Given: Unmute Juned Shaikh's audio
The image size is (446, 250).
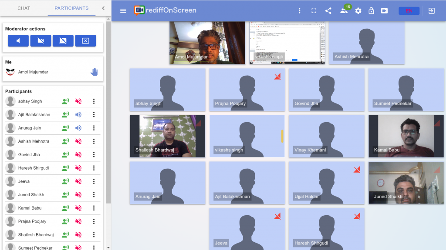Looking at the screenshot, I should pyautogui.click(x=78, y=195).
